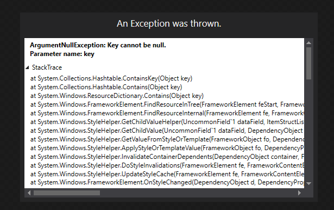Collapse the StackTrace expander triangle

(x=27, y=67)
